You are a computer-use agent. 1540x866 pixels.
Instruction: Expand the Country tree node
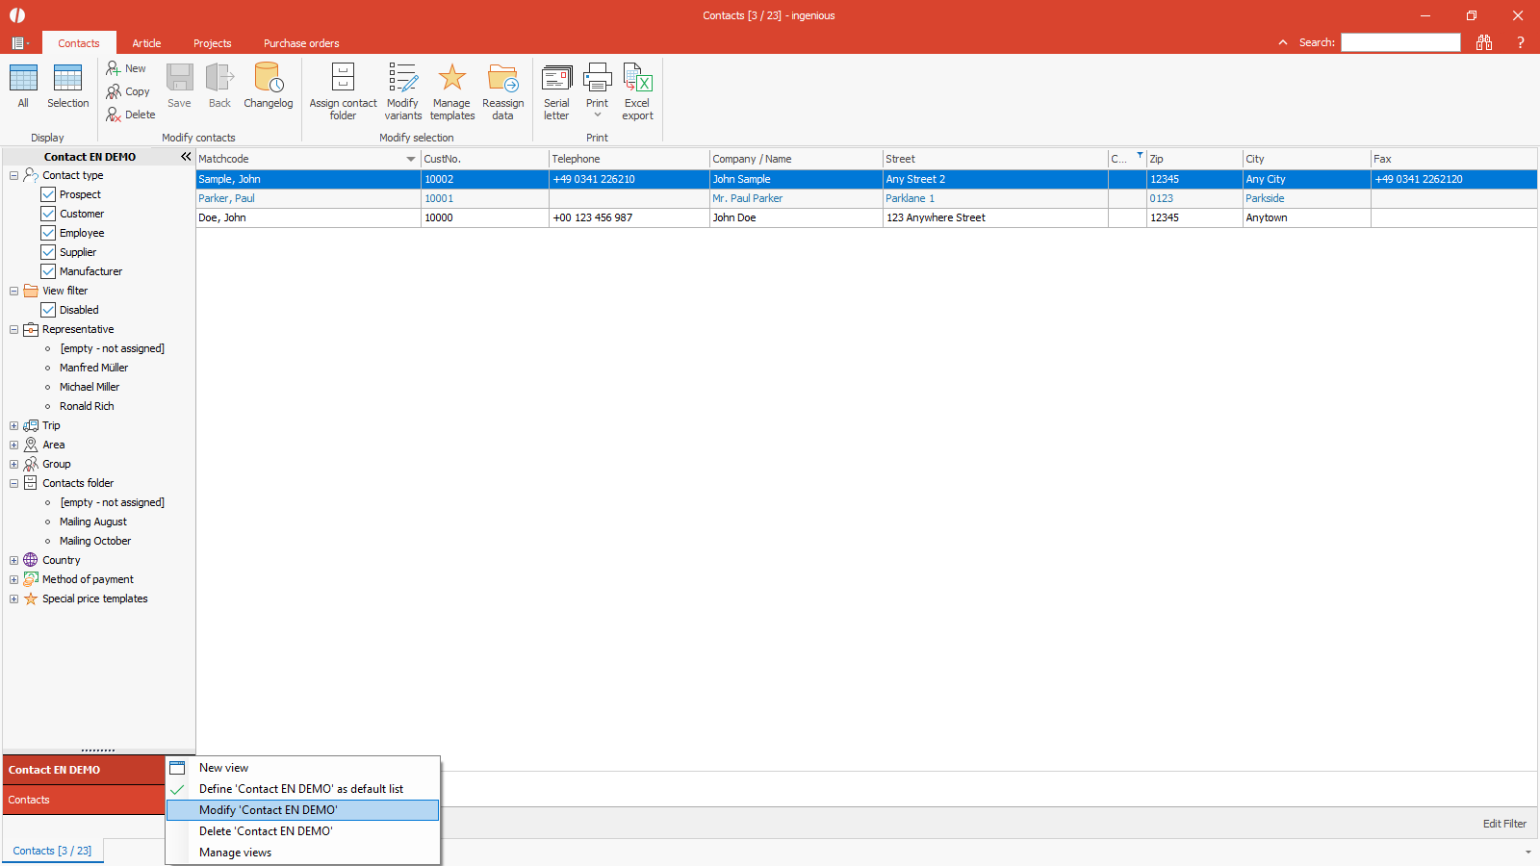pyautogui.click(x=13, y=560)
